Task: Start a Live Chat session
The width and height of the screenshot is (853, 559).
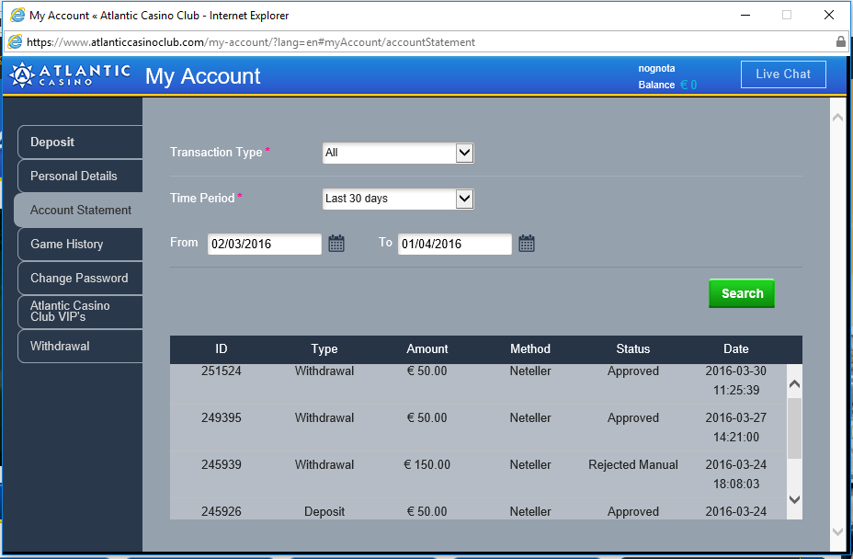Action: (783, 74)
